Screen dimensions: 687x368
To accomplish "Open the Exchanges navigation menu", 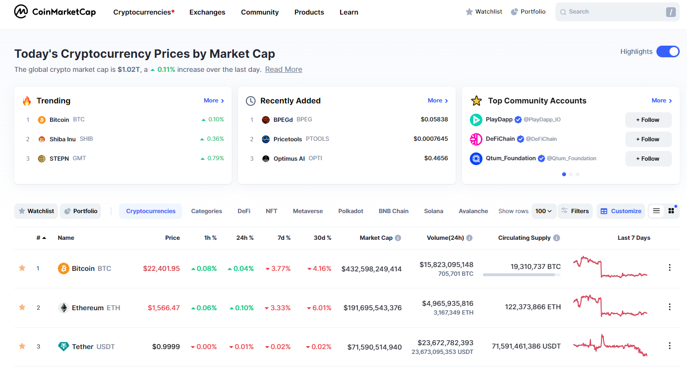I will [207, 12].
